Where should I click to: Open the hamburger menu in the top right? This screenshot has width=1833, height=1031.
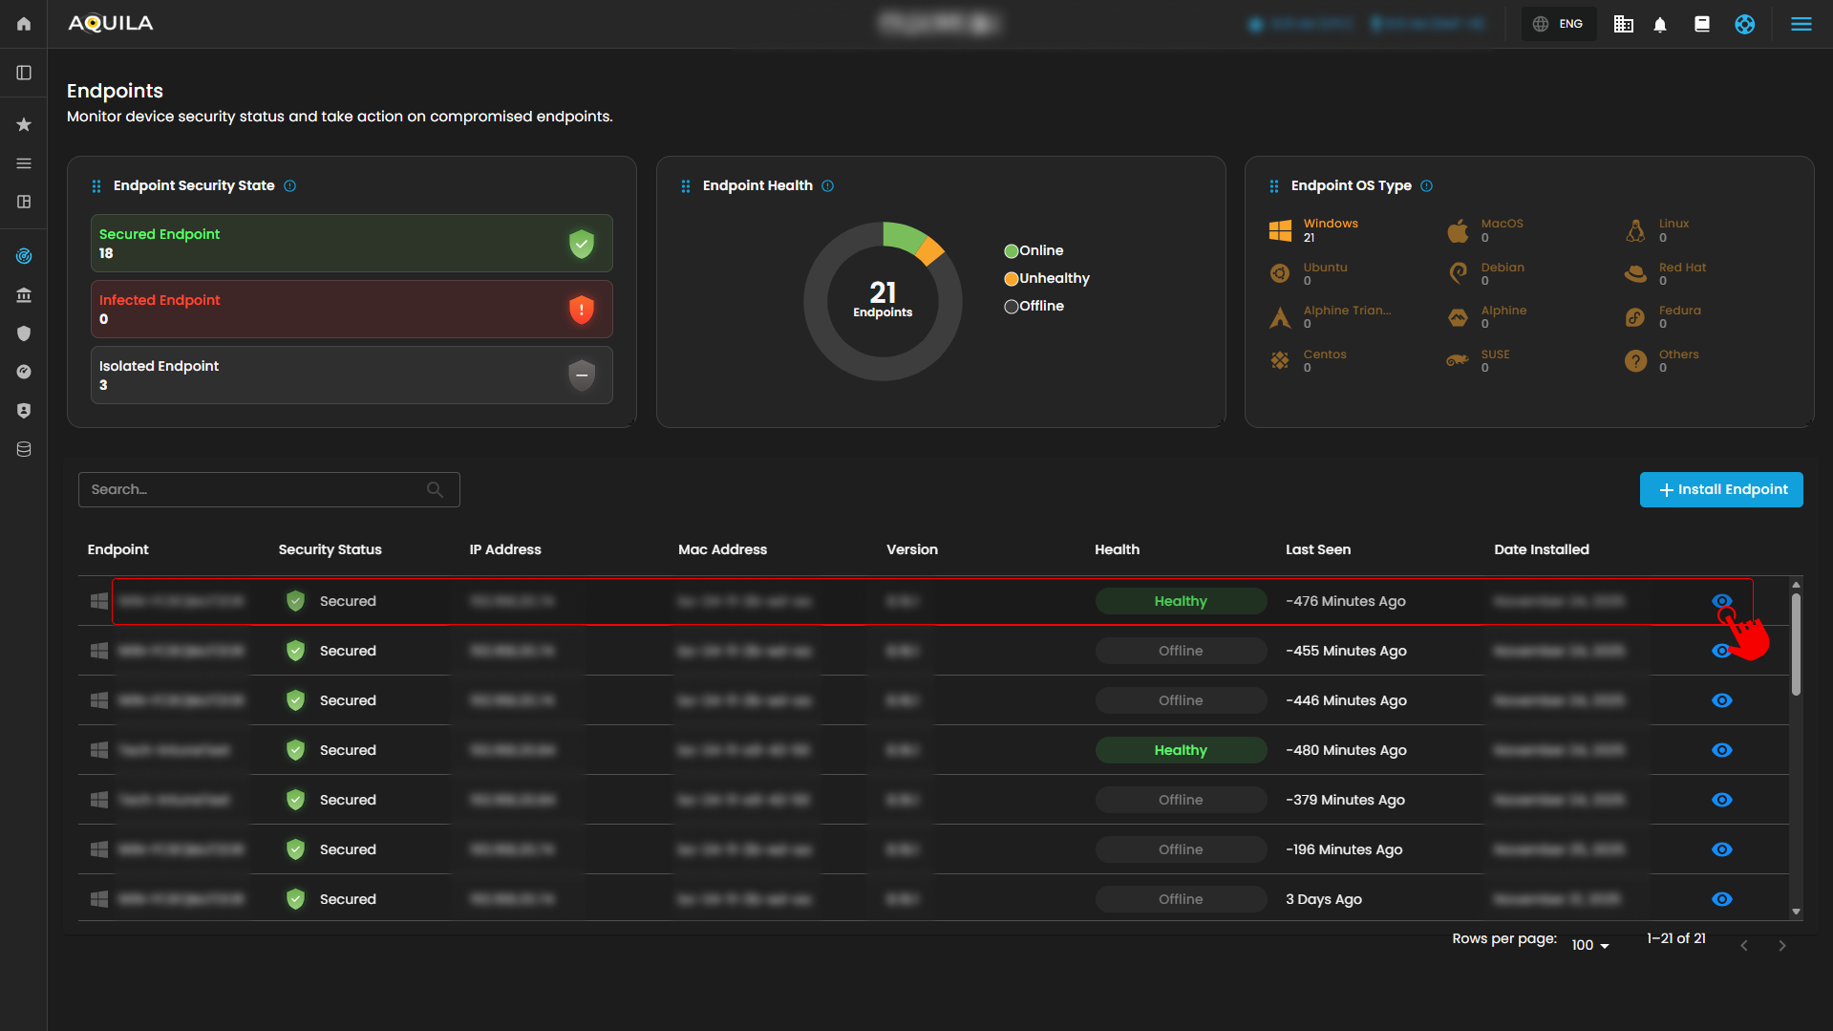click(x=1801, y=25)
